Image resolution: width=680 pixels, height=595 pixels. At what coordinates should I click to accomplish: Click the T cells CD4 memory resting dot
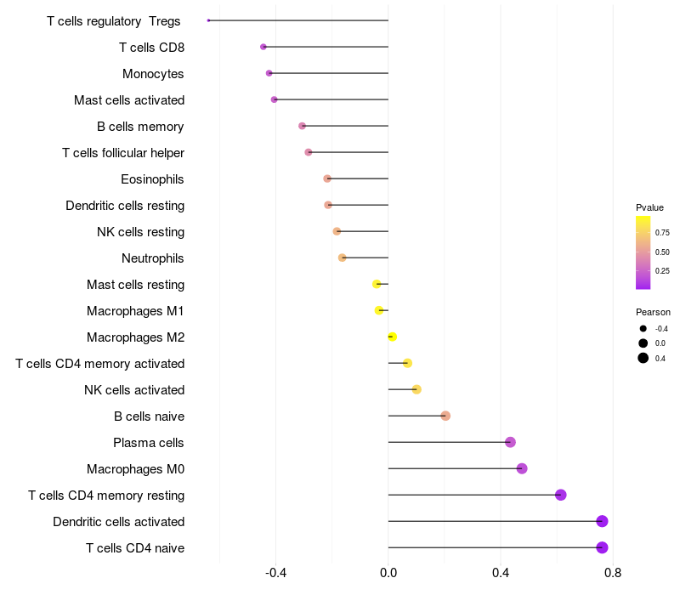click(561, 495)
